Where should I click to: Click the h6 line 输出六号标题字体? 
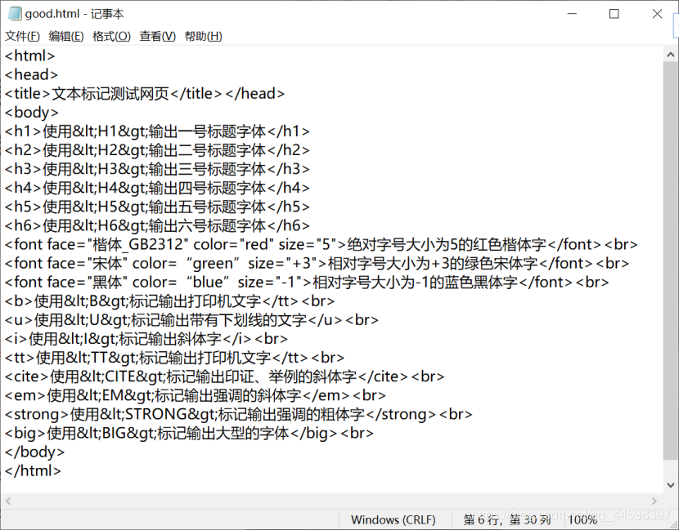point(157,225)
